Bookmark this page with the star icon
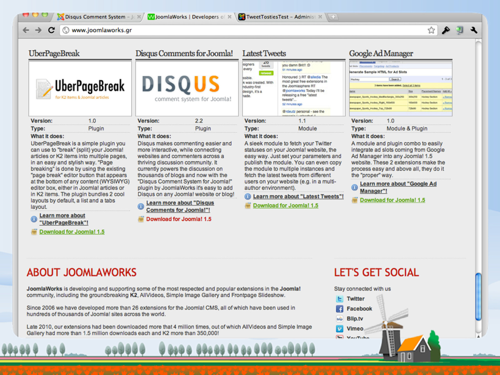 [431, 30]
